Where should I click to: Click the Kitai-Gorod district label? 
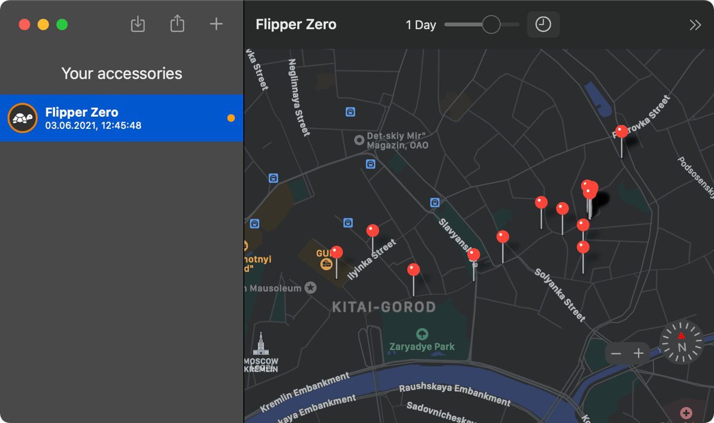point(384,307)
